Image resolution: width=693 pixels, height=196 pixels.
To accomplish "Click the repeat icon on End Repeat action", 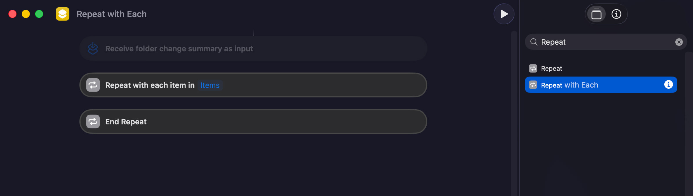I will 93,121.
